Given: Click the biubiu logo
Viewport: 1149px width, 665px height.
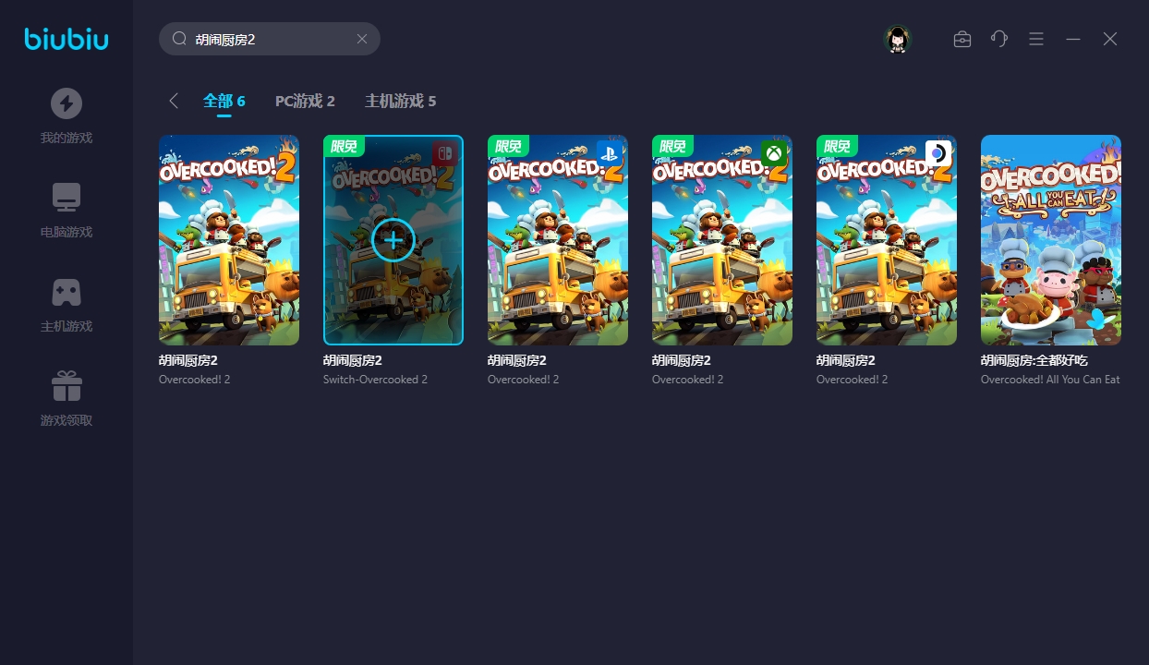Looking at the screenshot, I should pos(67,39).
